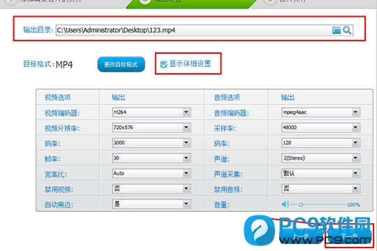Viewport: 377px width, 251px height.
Task: Expand the 采样率 dropdown showing 48000
Action: pos(320,128)
